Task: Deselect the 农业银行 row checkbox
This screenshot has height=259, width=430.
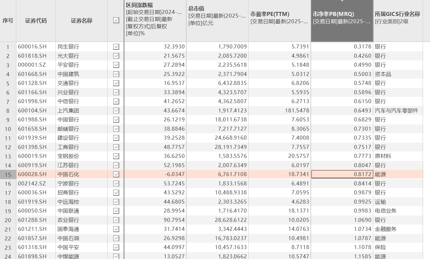Action: point(116,220)
